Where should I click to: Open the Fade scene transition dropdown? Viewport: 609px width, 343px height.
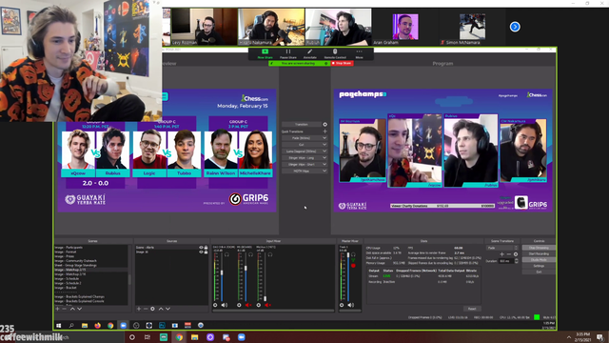click(x=501, y=248)
